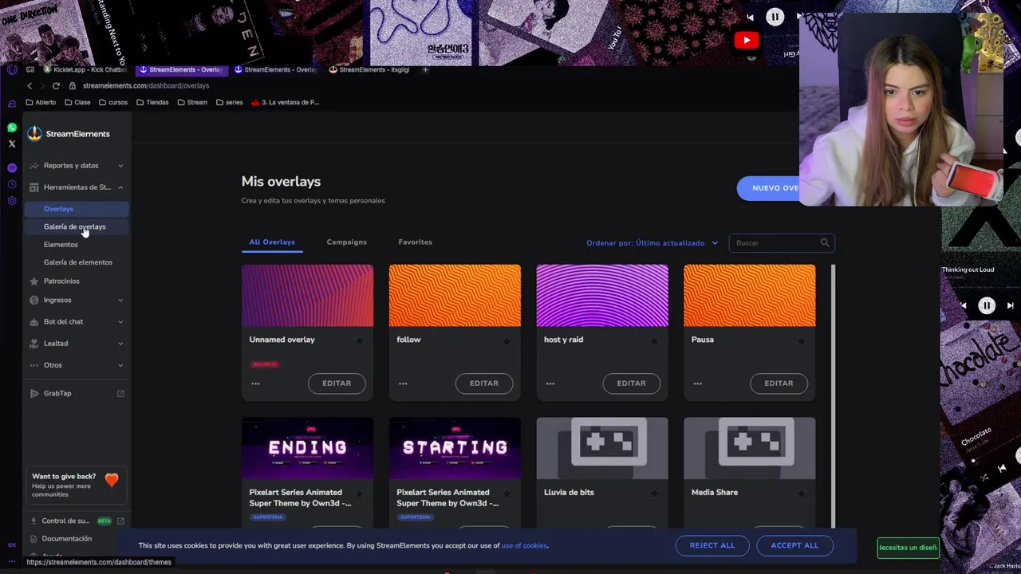
Task: Open a new browser tab with plus
Action: (x=425, y=69)
